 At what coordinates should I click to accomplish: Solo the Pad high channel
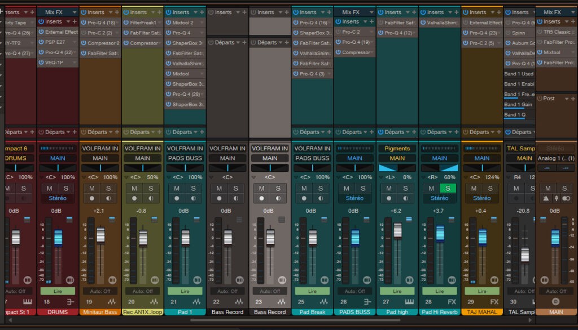click(x=404, y=189)
